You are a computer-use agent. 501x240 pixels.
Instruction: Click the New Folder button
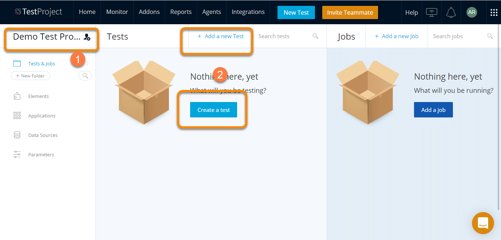[30, 76]
